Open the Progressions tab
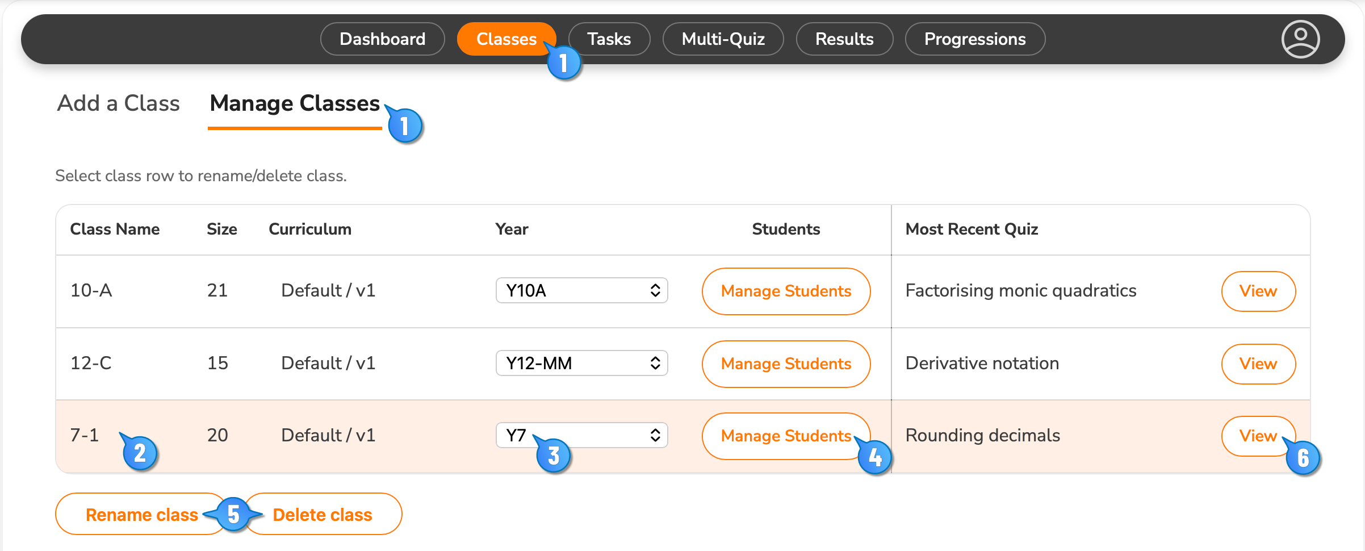The width and height of the screenshot is (1365, 551). click(x=975, y=39)
